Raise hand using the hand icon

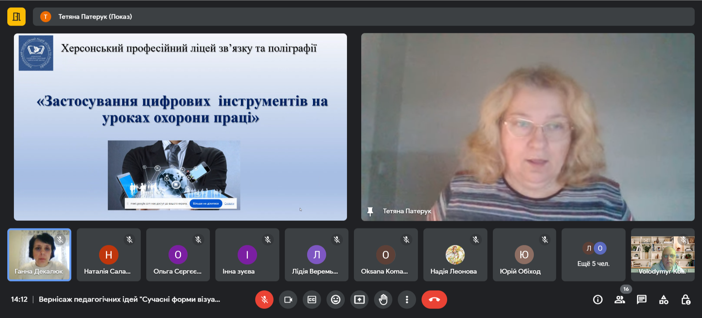pyautogui.click(x=383, y=300)
